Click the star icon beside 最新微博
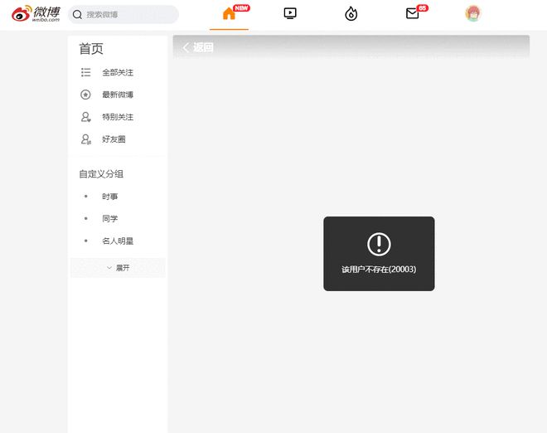 (x=85, y=95)
